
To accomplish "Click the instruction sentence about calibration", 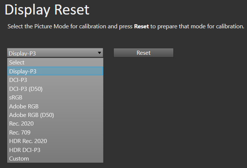I will coord(126,26).
